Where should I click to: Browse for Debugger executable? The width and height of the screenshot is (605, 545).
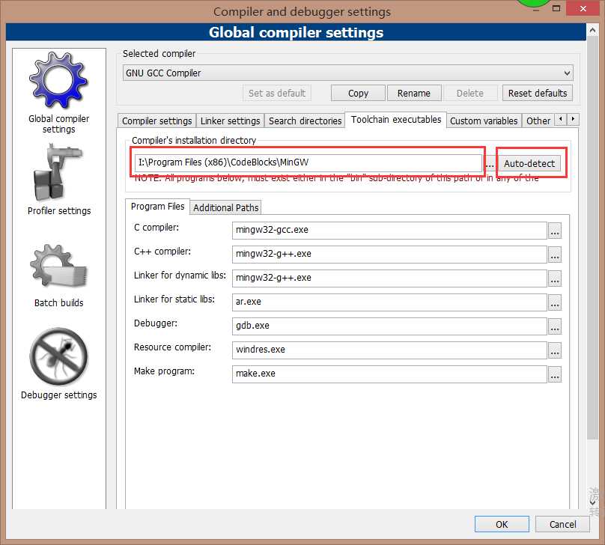(x=555, y=326)
